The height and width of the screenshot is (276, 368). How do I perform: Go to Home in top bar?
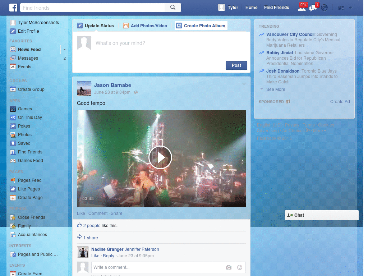coord(251,8)
